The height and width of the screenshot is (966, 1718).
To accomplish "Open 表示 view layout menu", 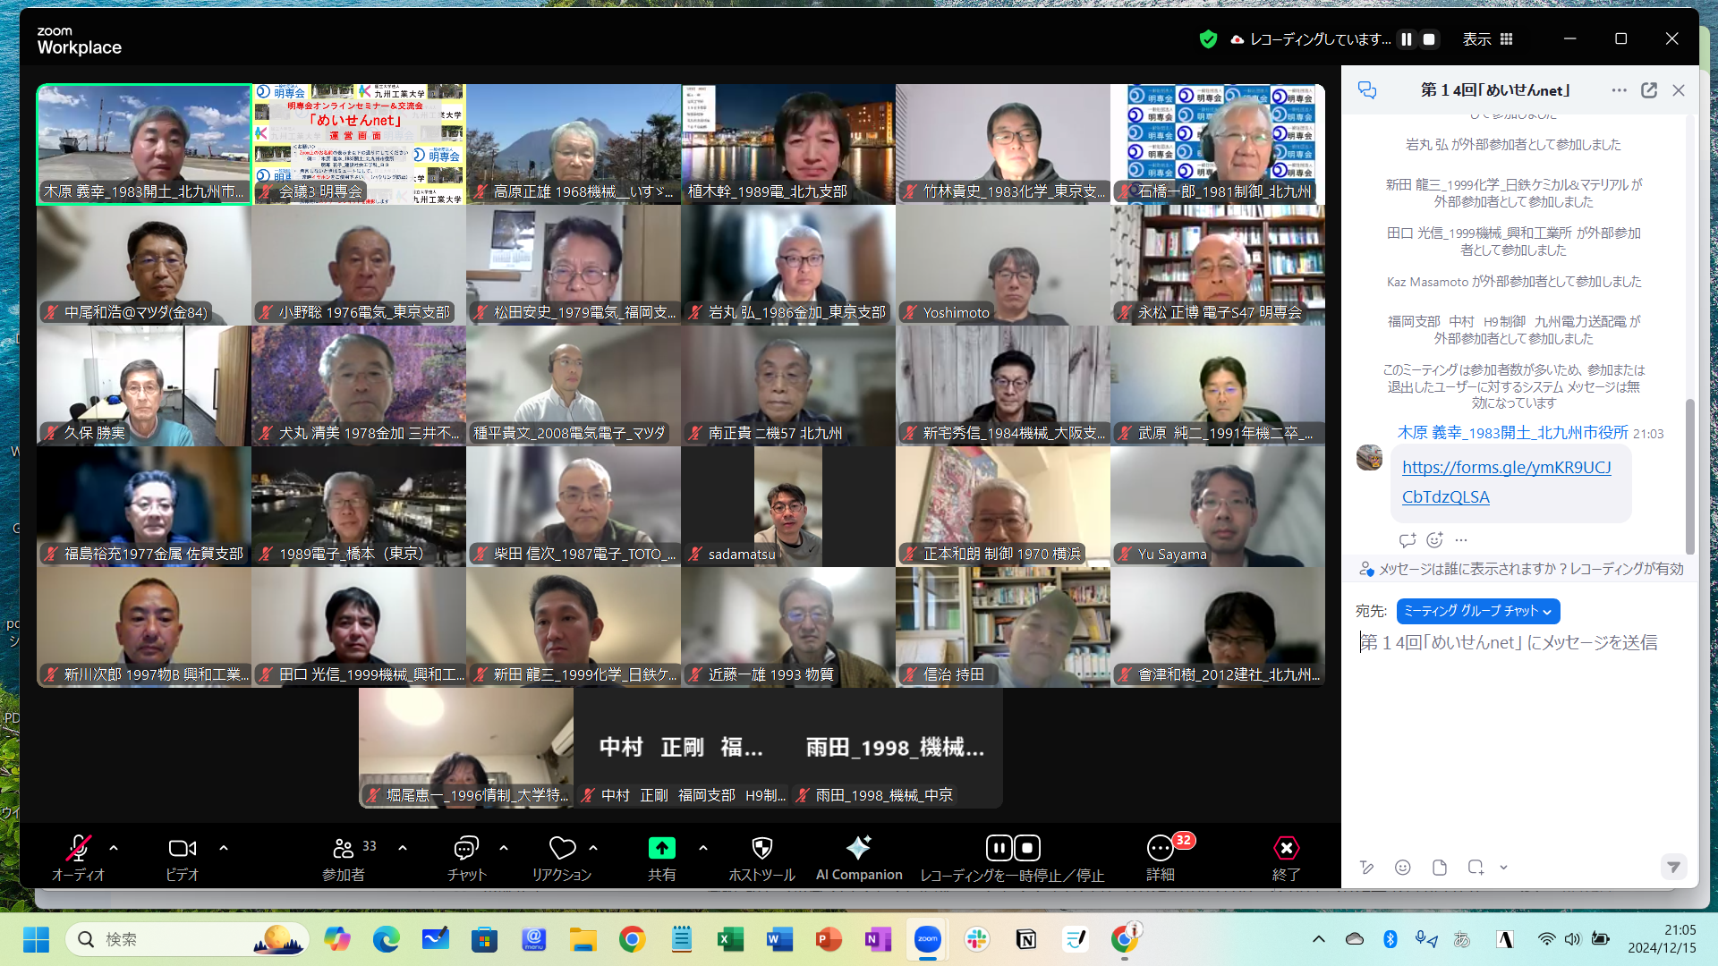I will pos(1487,39).
